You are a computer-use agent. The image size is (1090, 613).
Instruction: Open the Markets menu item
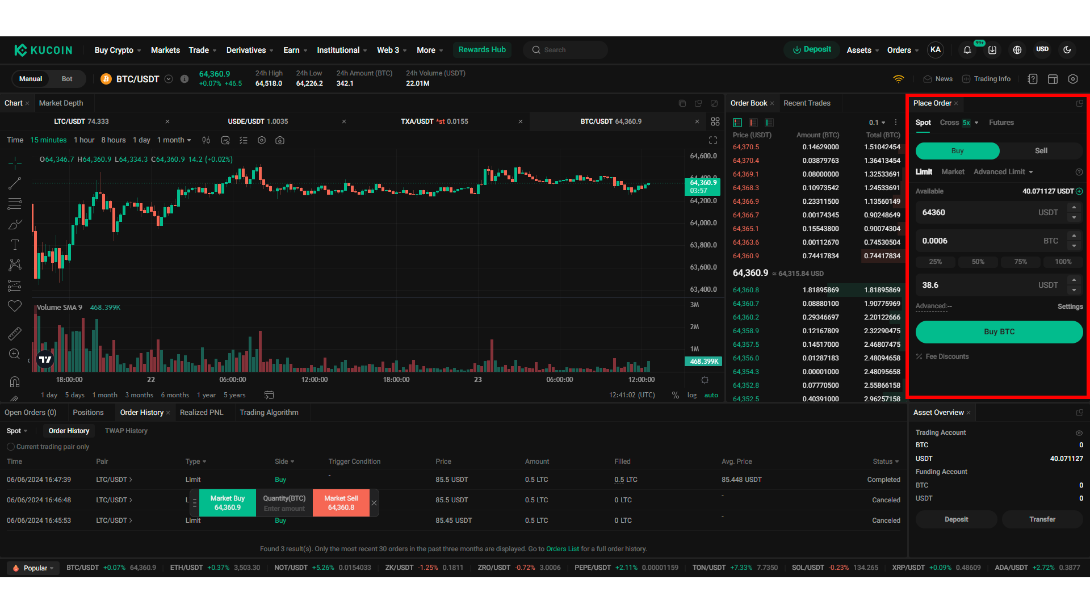(x=165, y=50)
